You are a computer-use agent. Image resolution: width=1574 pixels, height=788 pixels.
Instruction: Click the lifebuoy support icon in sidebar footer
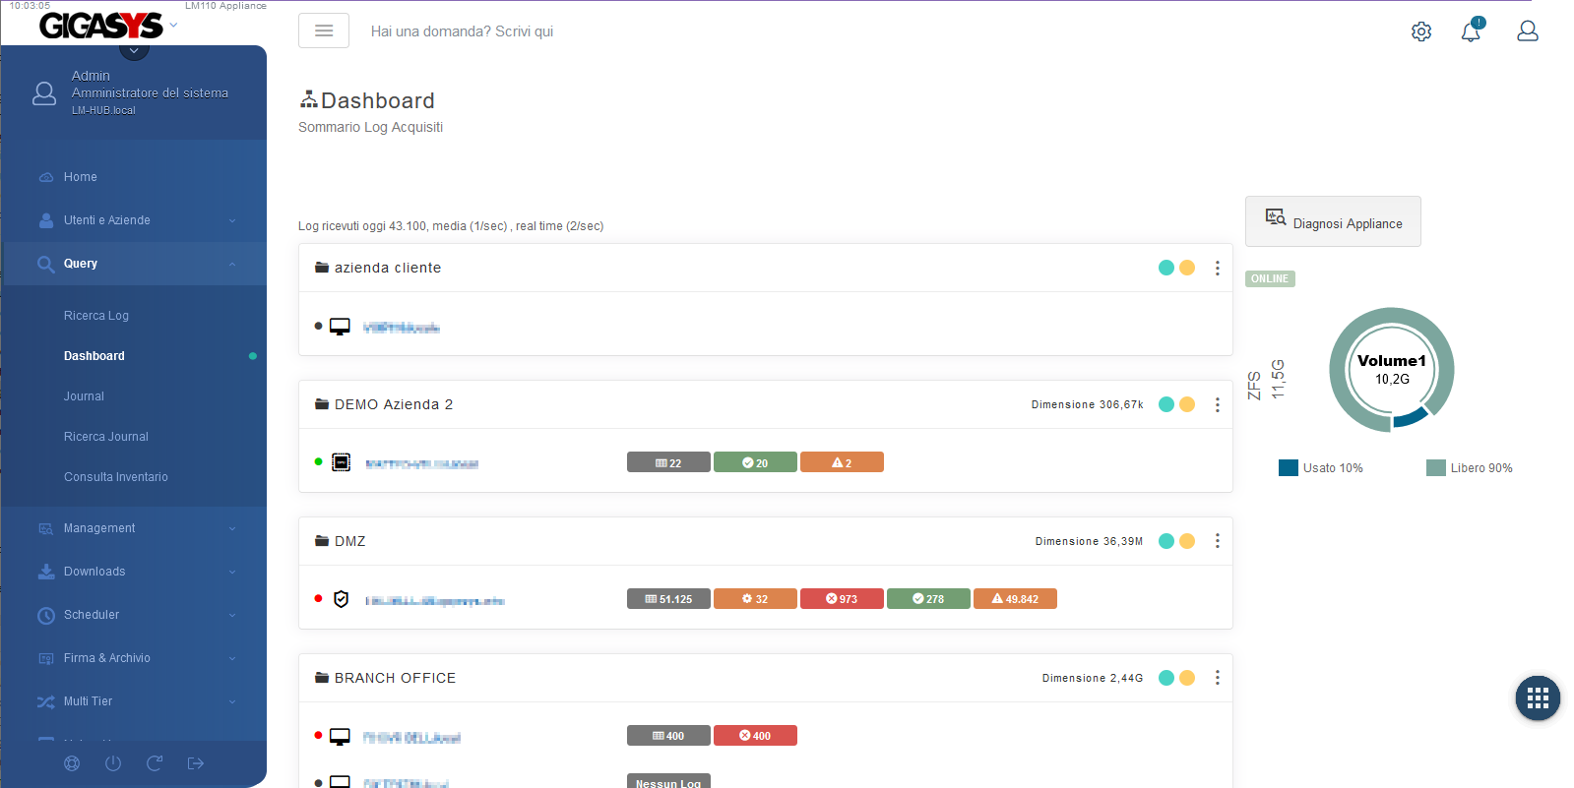pyautogui.click(x=72, y=763)
